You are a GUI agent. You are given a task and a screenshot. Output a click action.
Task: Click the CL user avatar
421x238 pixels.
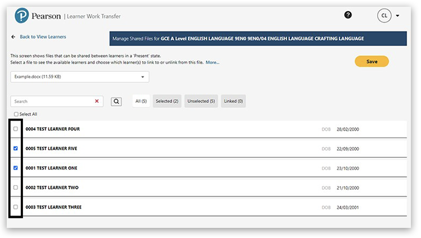(384, 16)
